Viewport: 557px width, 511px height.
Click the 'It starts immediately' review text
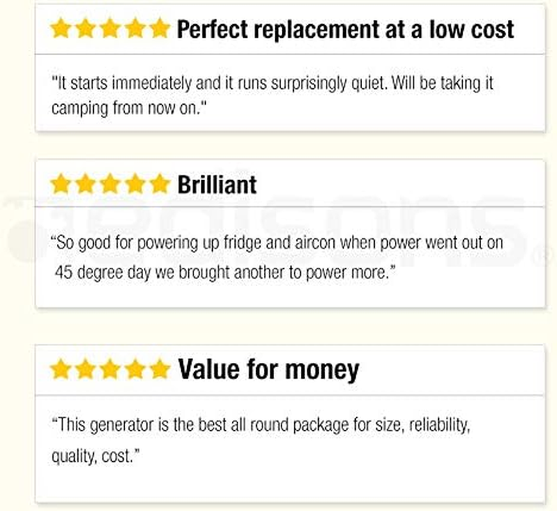point(272,95)
